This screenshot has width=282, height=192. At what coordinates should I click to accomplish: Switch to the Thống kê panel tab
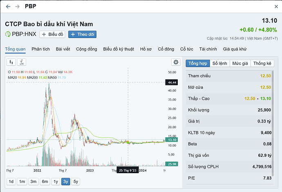[x=262, y=63]
